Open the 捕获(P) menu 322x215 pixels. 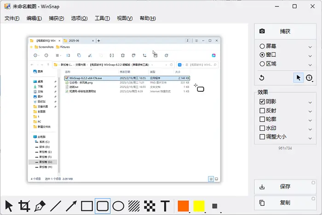point(56,18)
